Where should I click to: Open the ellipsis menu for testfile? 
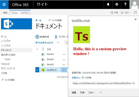click(64, 70)
